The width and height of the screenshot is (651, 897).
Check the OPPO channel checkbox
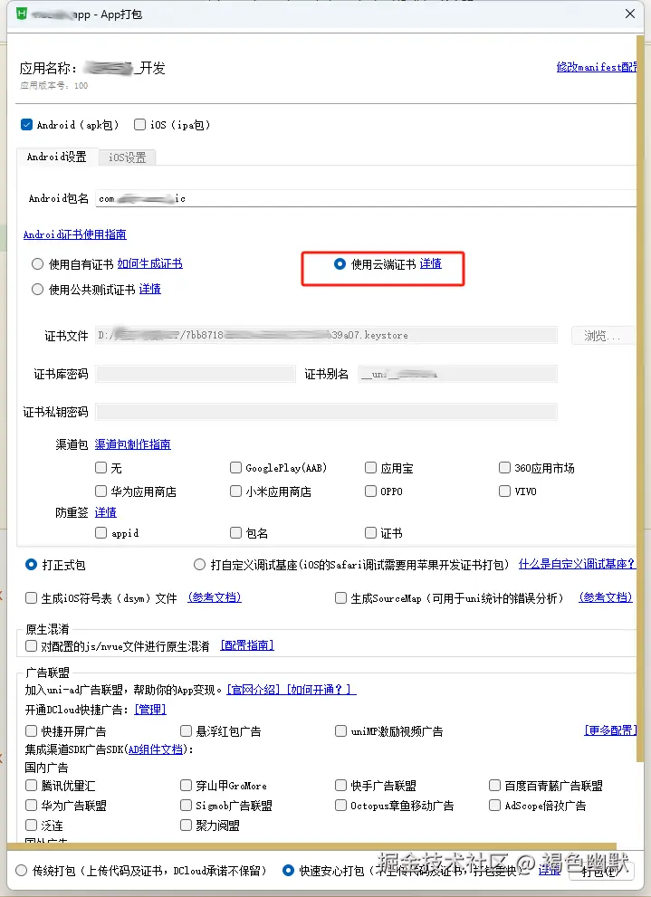tap(370, 491)
